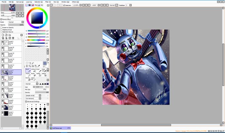Viewport: 225px width, 133px height.
Task: Click the undo button in top toolbar
Action: coord(51,5)
